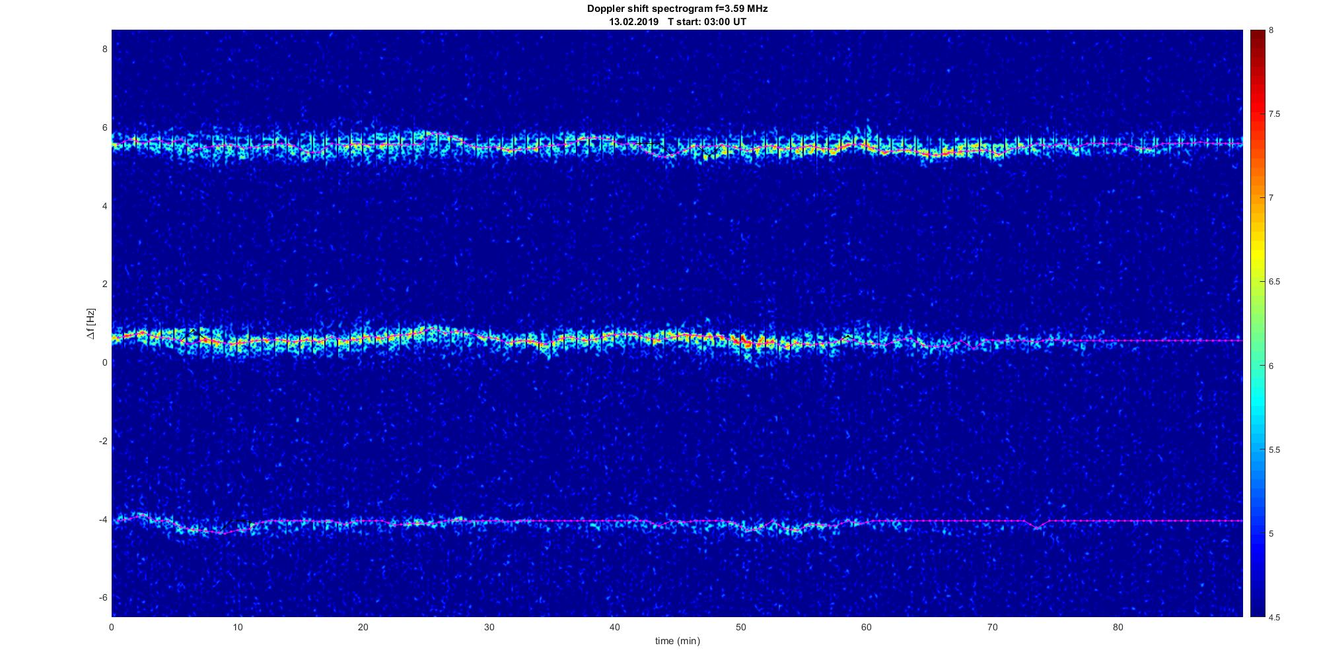
Task: Click the x-axis tick label "80"
Action: pyautogui.click(x=1118, y=627)
